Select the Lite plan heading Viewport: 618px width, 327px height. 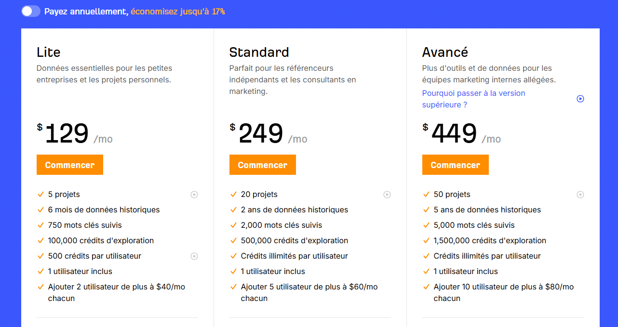pos(49,52)
